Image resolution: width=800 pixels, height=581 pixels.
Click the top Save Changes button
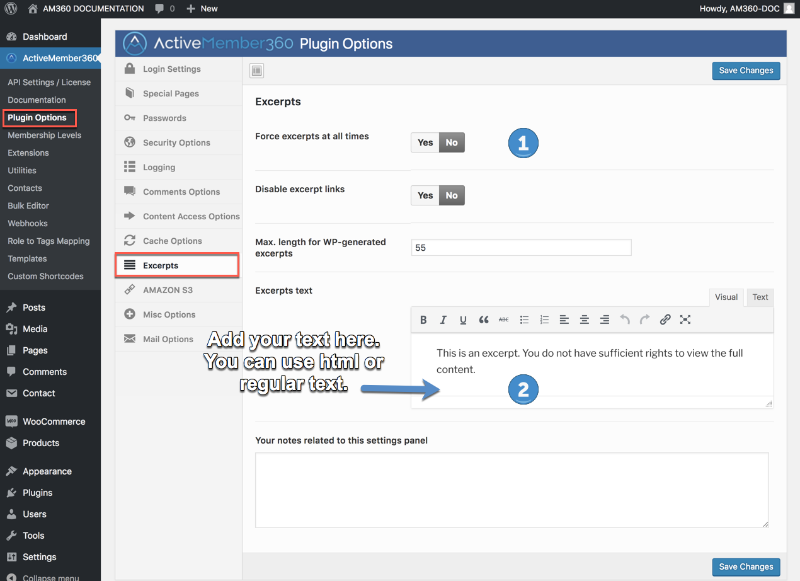coord(746,71)
